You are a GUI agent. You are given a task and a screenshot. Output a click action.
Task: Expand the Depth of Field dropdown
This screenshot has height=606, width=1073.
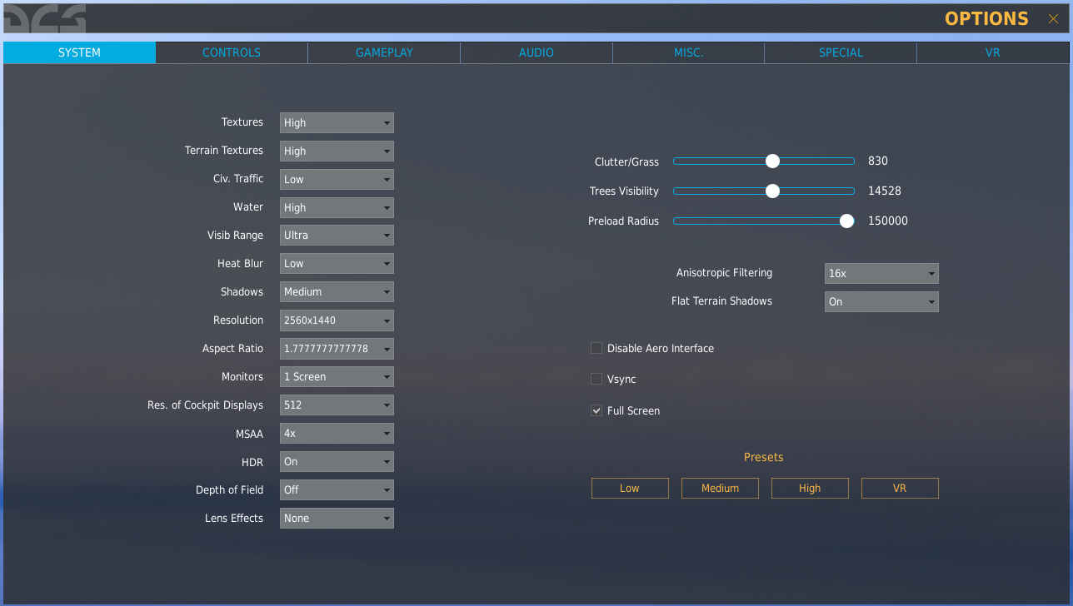[x=337, y=490]
